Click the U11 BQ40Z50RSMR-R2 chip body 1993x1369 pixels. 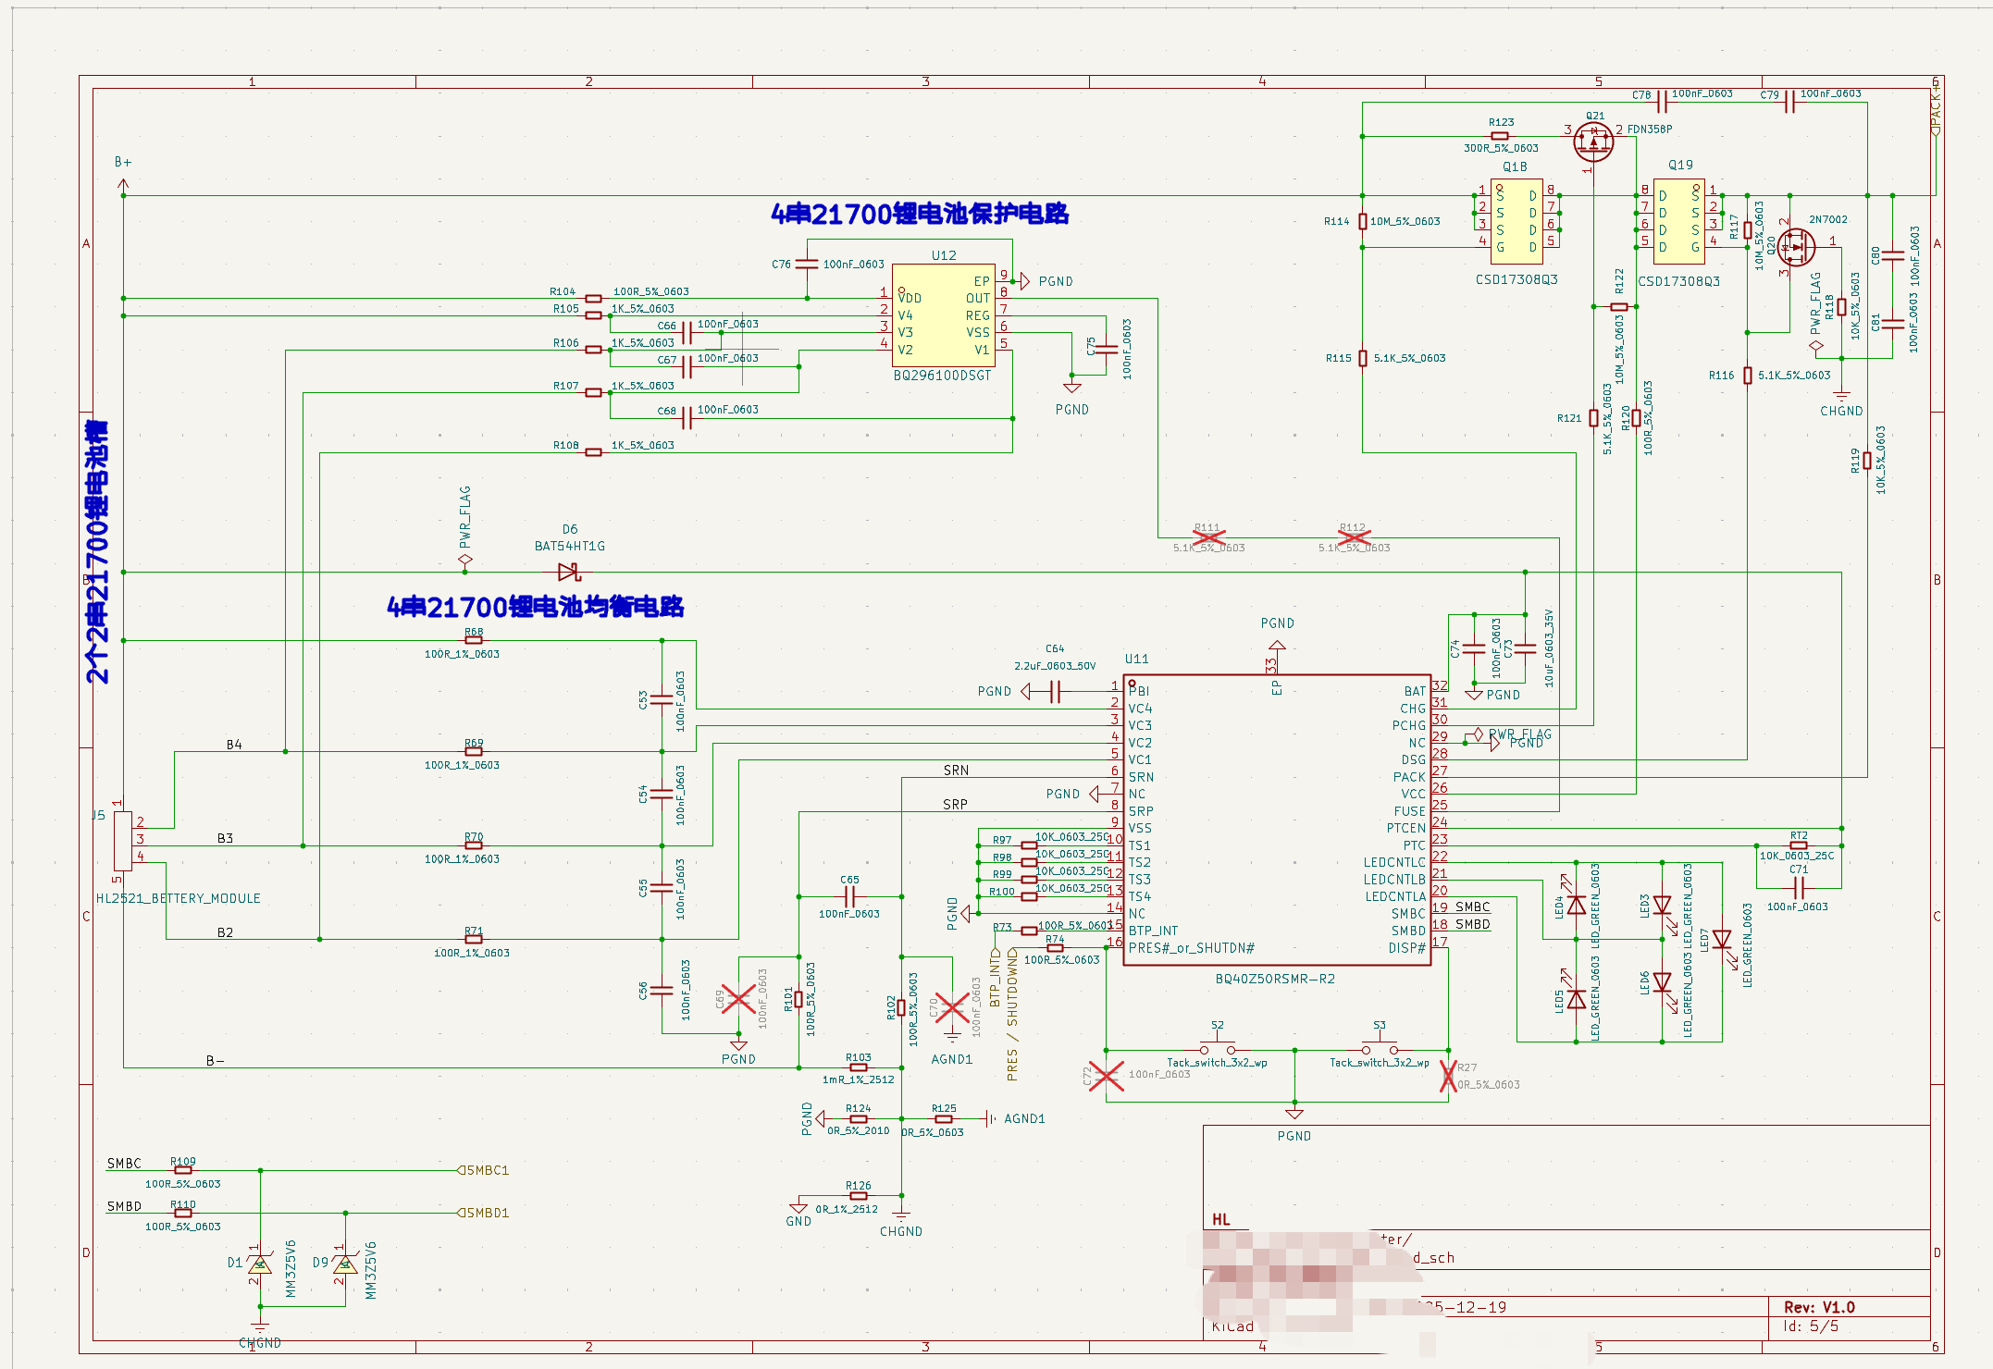point(1276,820)
